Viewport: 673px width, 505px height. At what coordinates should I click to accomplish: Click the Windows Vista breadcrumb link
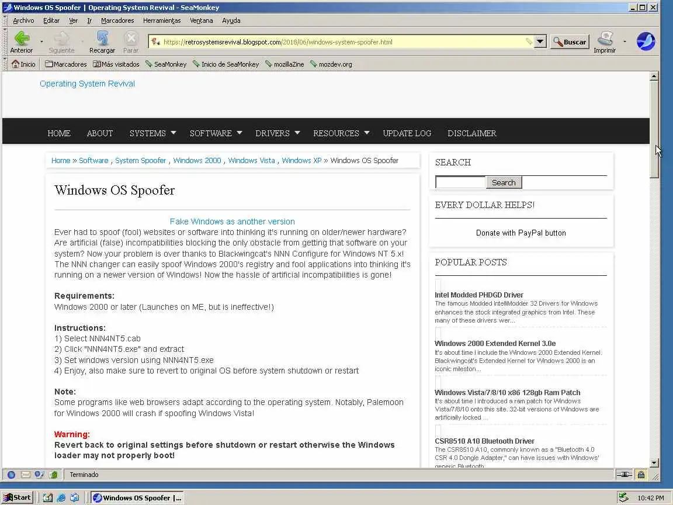(x=252, y=160)
